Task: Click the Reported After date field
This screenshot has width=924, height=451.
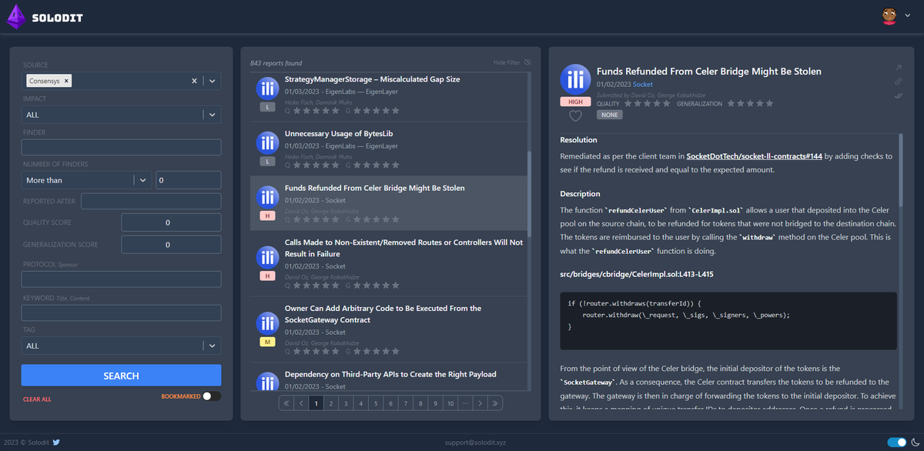Action: (x=151, y=201)
